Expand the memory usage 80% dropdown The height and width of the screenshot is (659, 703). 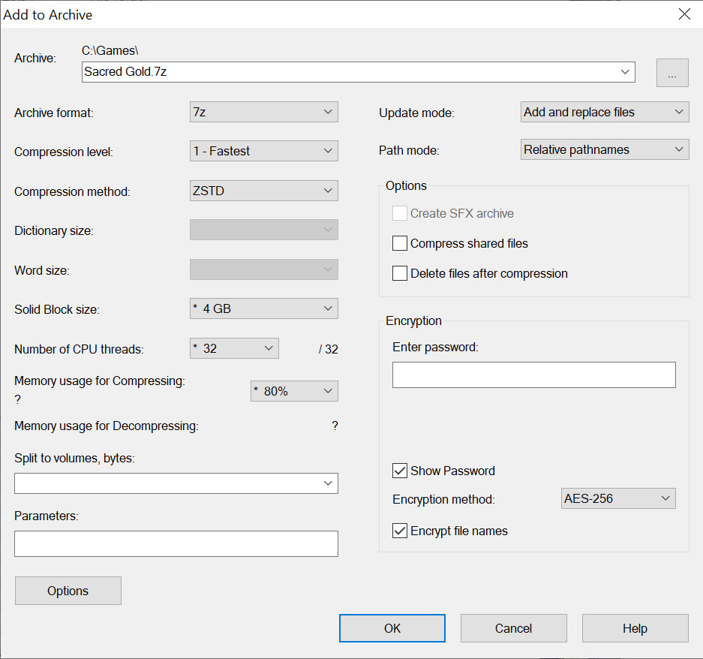pyautogui.click(x=294, y=391)
